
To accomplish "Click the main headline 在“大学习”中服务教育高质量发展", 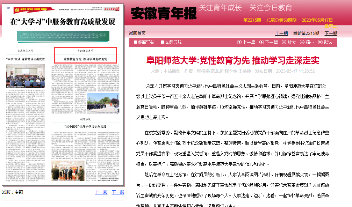I will [63, 22].
